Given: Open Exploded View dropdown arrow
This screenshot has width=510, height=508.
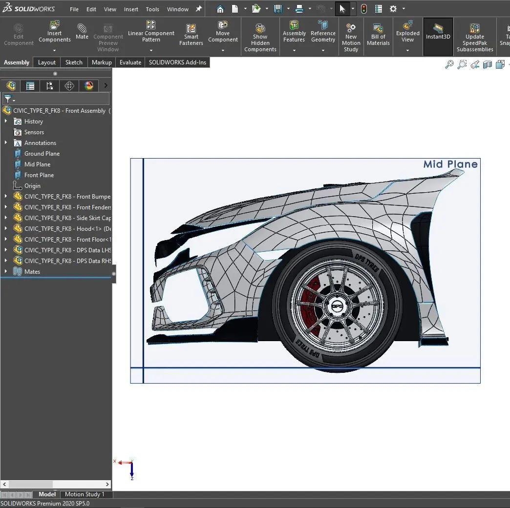Looking at the screenshot, I should (407, 51).
